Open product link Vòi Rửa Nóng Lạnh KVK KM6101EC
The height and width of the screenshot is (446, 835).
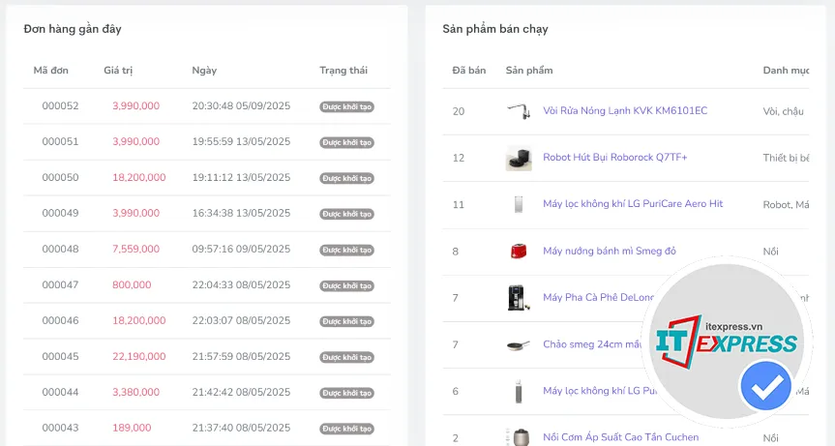[x=625, y=110]
